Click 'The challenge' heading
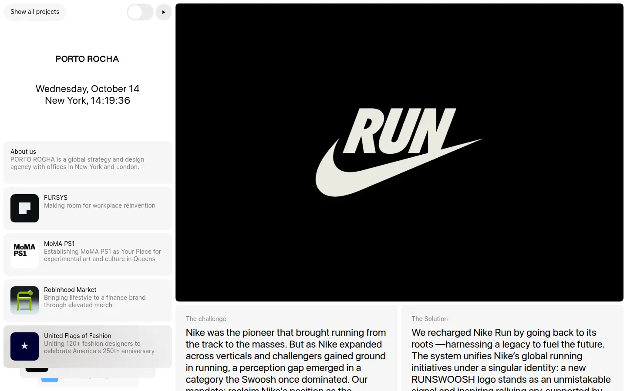 pos(206,319)
